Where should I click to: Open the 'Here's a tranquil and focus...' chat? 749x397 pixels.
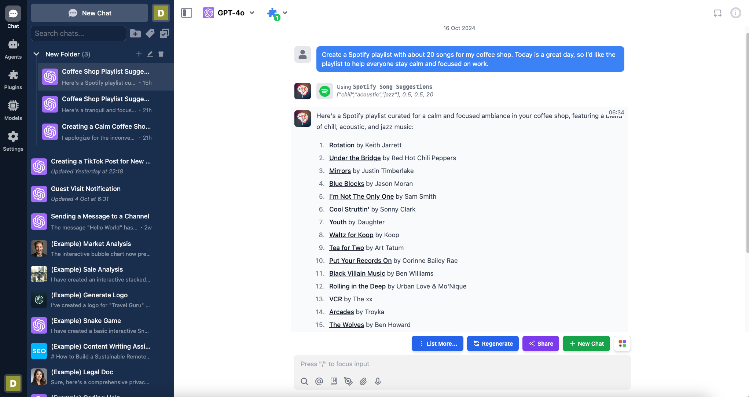coord(106,104)
